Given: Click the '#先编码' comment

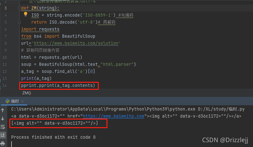Looking at the screenshot, I should point(126,15).
